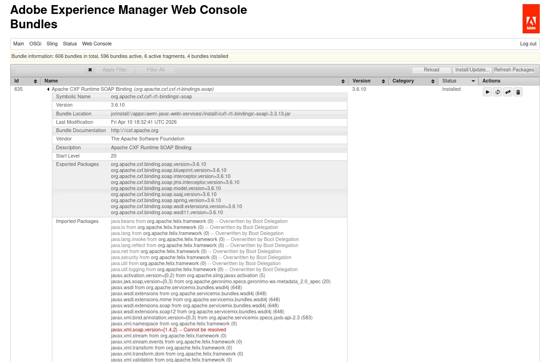This screenshot has height=362, width=549.
Task: Collapse the Apache CXF Runtime SOAP Binding details
Action: pos(48,89)
